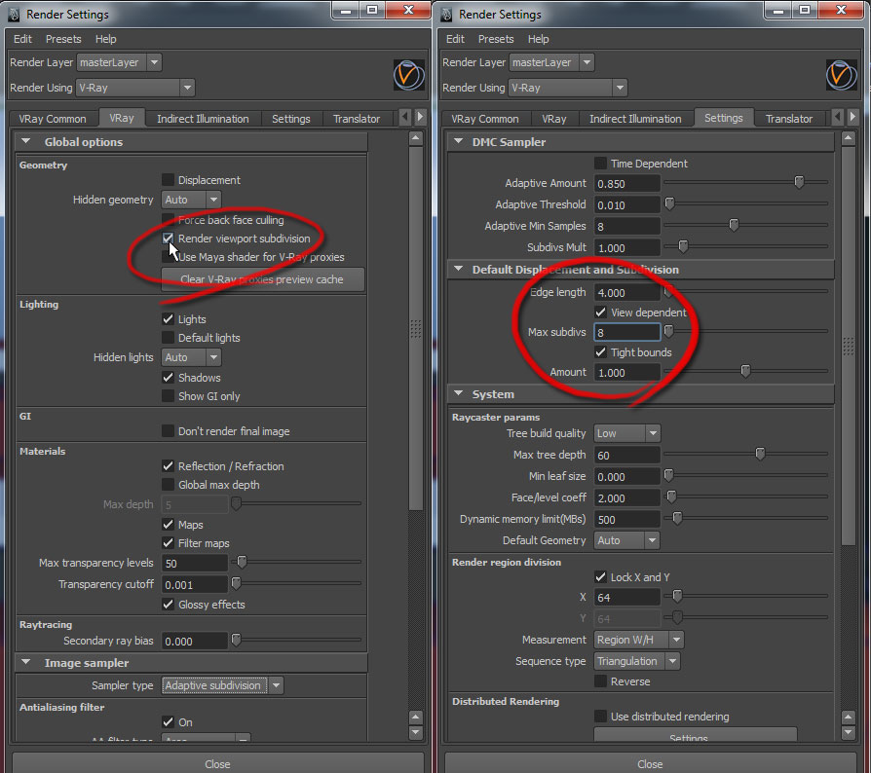Click Maya app icon in left title bar
The height and width of the screenshot is (773, 871).
(x=14, y=15)
